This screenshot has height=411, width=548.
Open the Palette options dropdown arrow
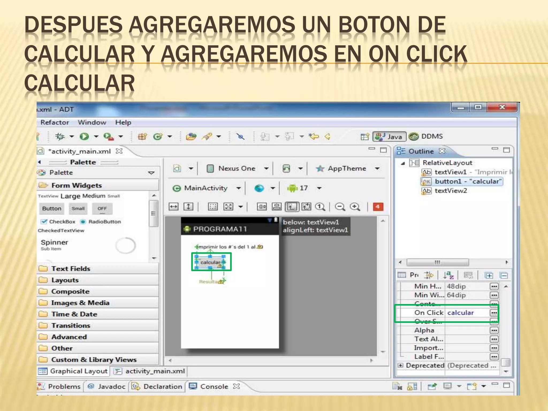(x=151, y=173)
